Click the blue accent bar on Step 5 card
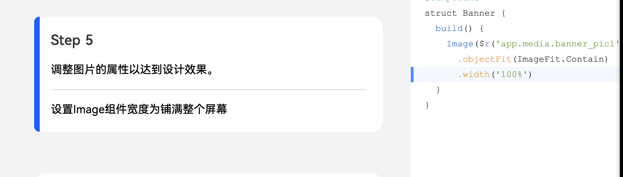 (37, 74)
